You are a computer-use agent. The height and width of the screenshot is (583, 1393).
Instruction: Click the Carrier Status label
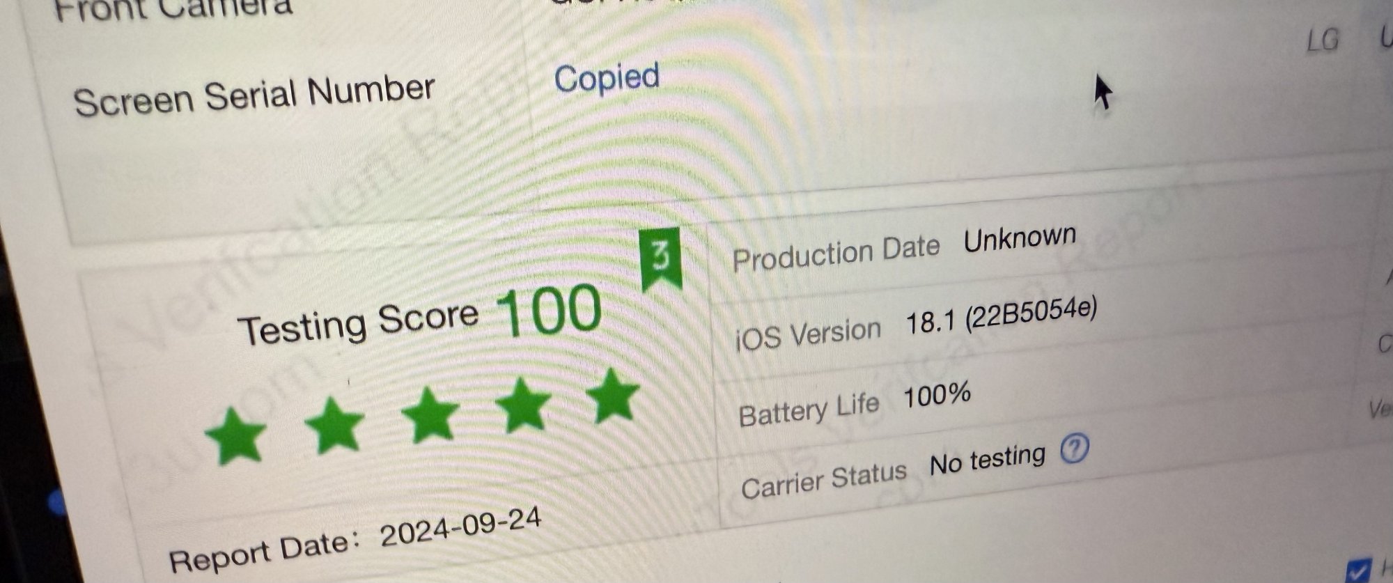click(824, 481)
